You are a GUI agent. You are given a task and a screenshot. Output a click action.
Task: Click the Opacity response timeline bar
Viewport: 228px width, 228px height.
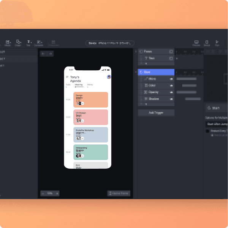point(187,92)
